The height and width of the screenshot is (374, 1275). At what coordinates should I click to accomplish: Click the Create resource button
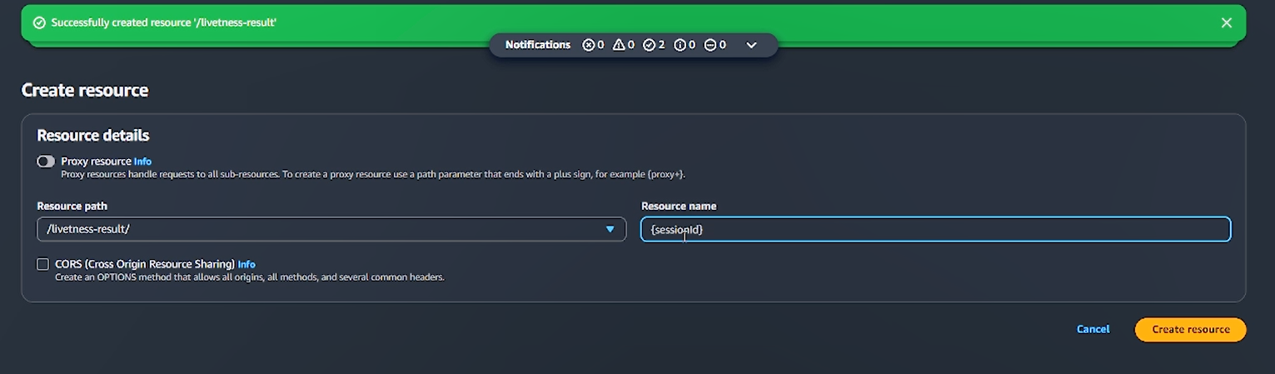pos(1190,329)
